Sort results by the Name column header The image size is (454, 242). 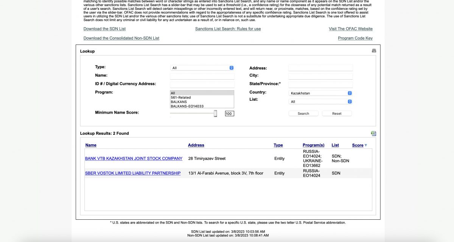pos(91,145)
